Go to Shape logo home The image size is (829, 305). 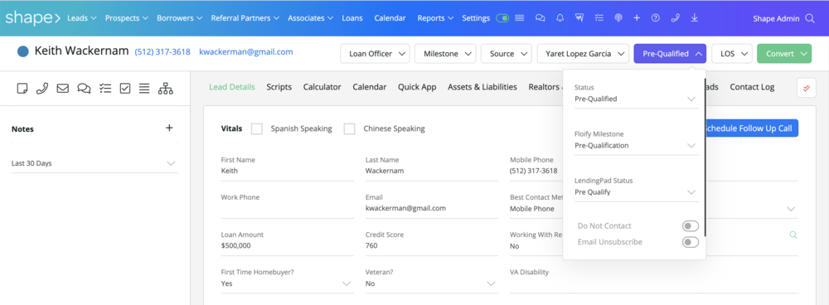33,18
